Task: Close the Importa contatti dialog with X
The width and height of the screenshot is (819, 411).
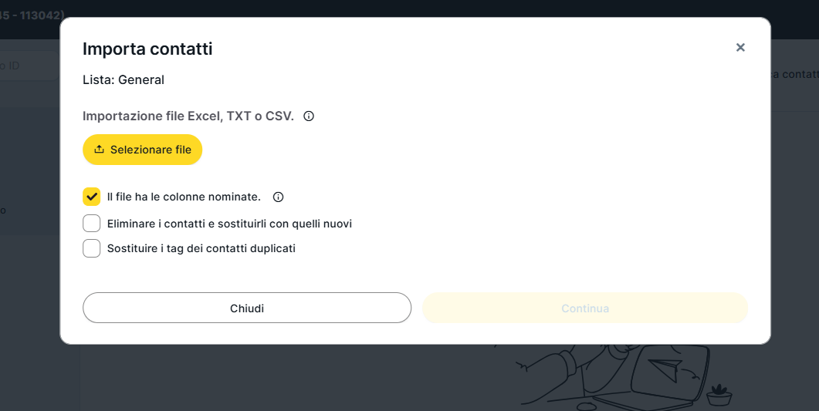Action: tap(740, 48)
